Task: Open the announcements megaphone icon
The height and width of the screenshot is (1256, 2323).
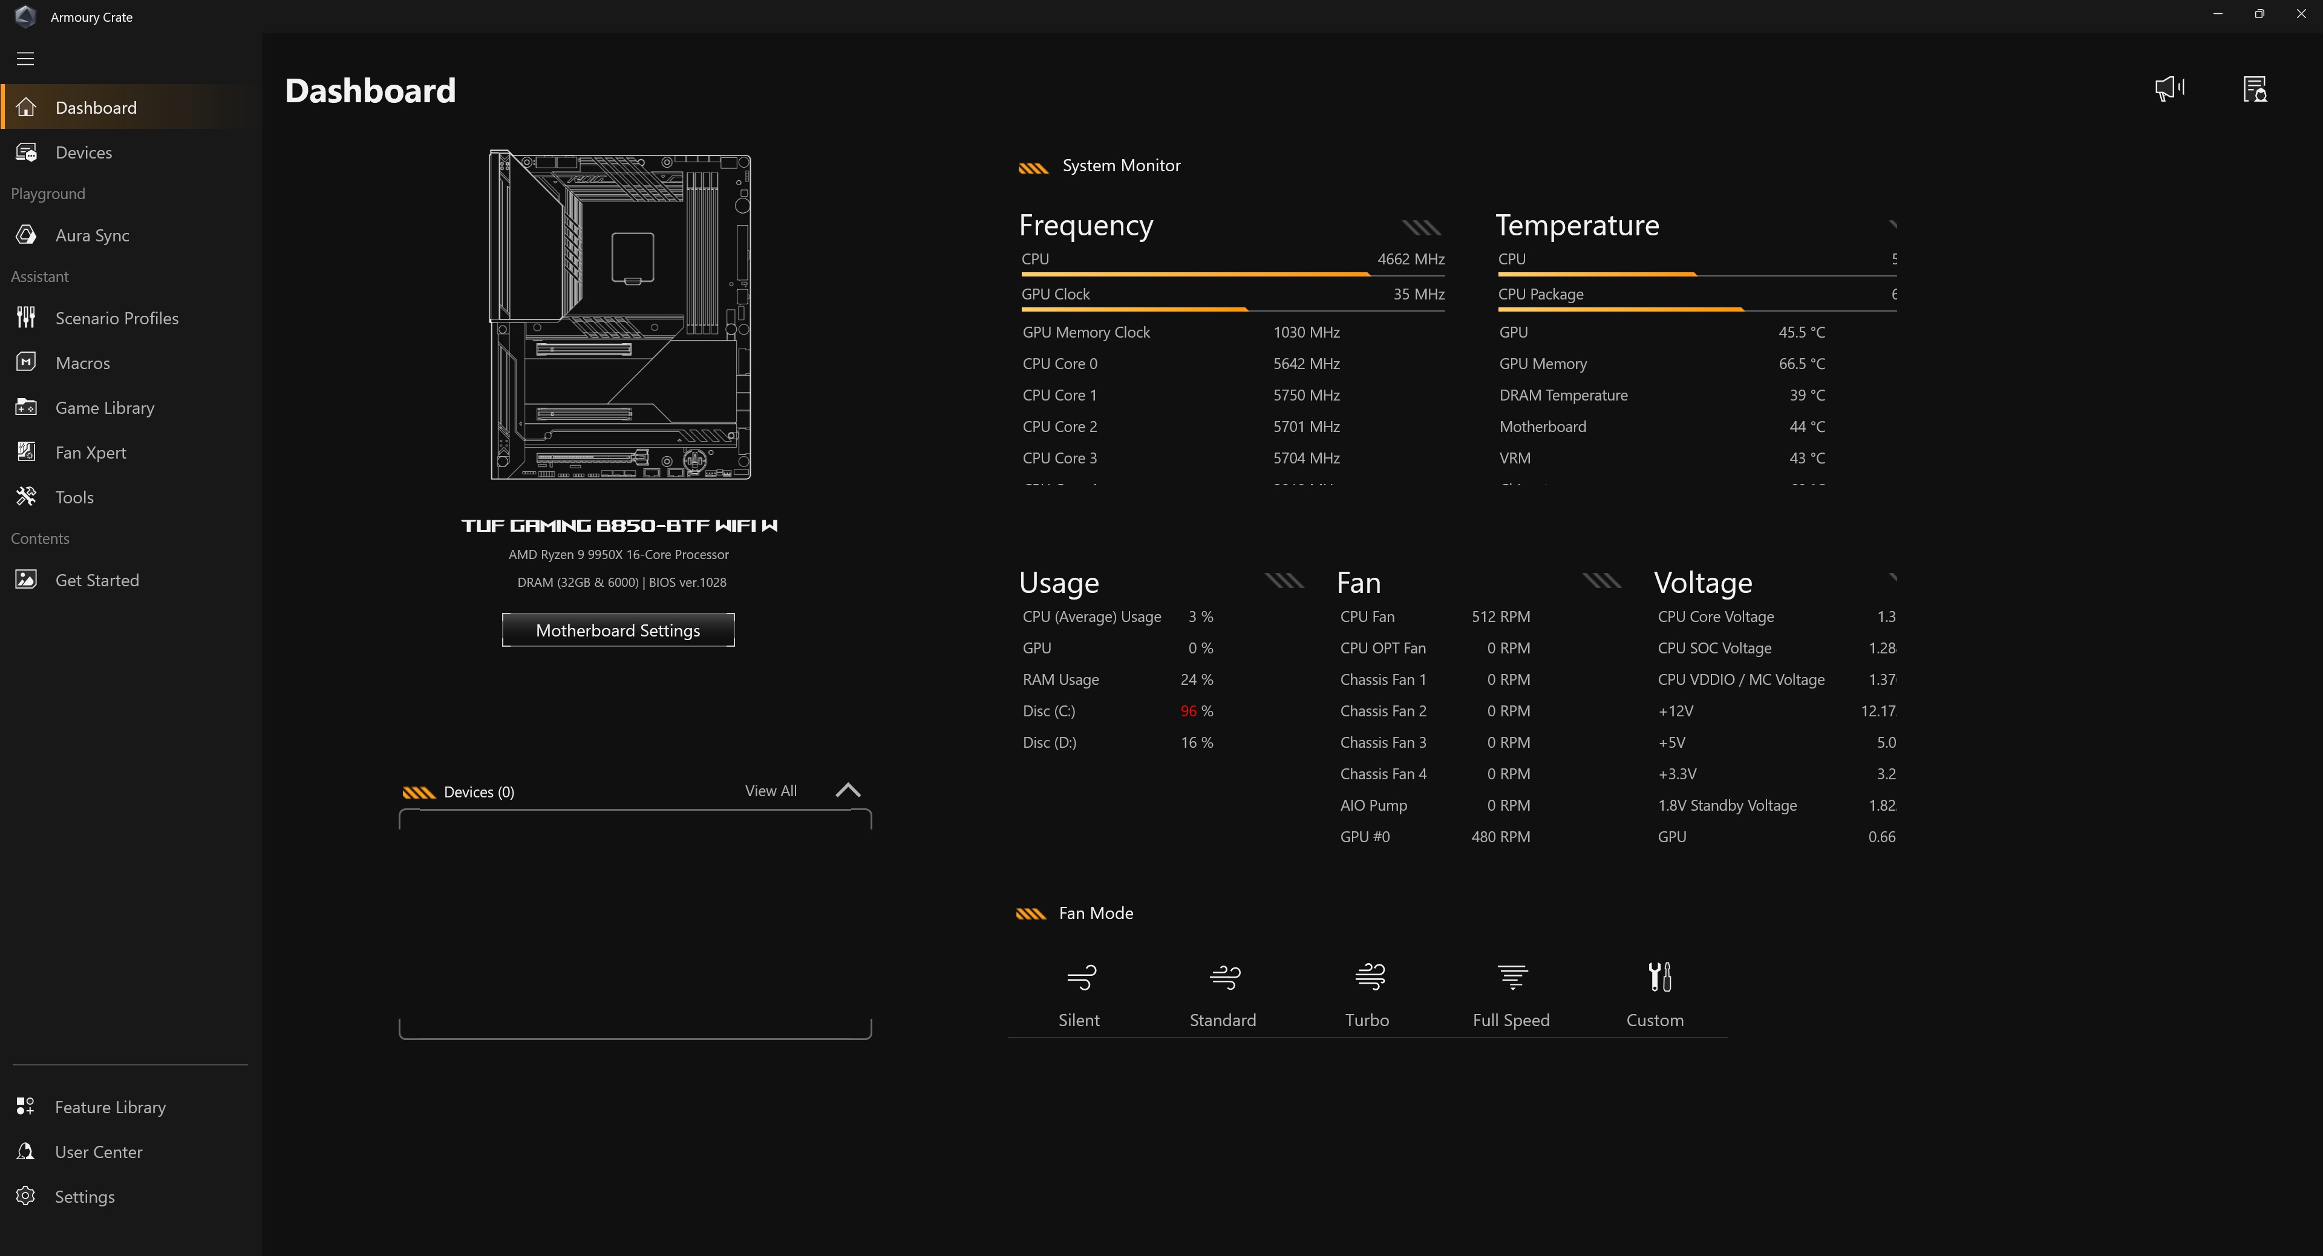Action: click(2170, 88)
